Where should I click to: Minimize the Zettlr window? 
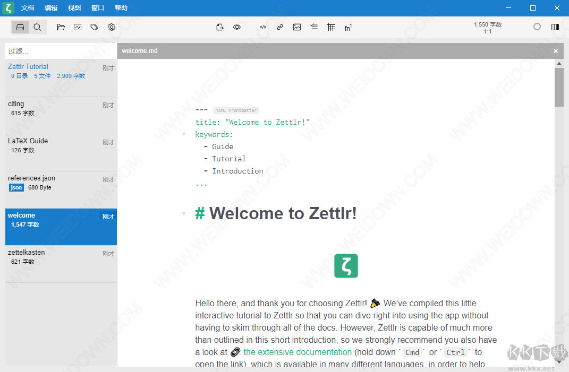[508, 7]
